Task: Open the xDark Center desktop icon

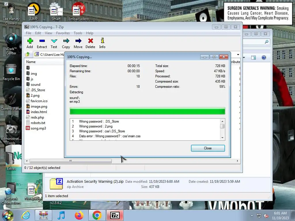Action: tap(11, 44)
